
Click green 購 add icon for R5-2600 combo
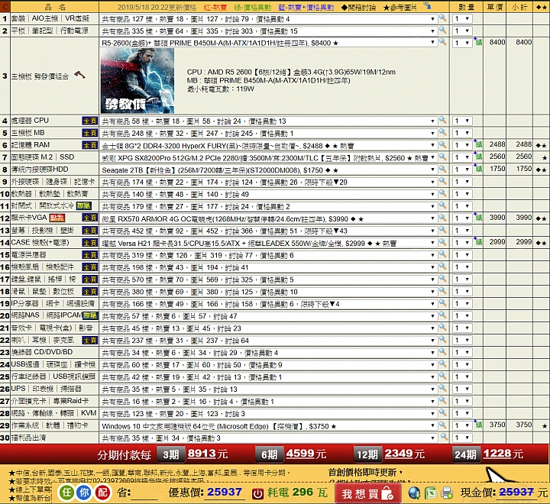pos(477,42)
